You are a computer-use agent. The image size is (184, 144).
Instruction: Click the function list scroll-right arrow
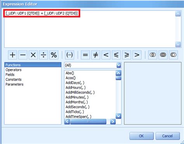tap(113, 121)
